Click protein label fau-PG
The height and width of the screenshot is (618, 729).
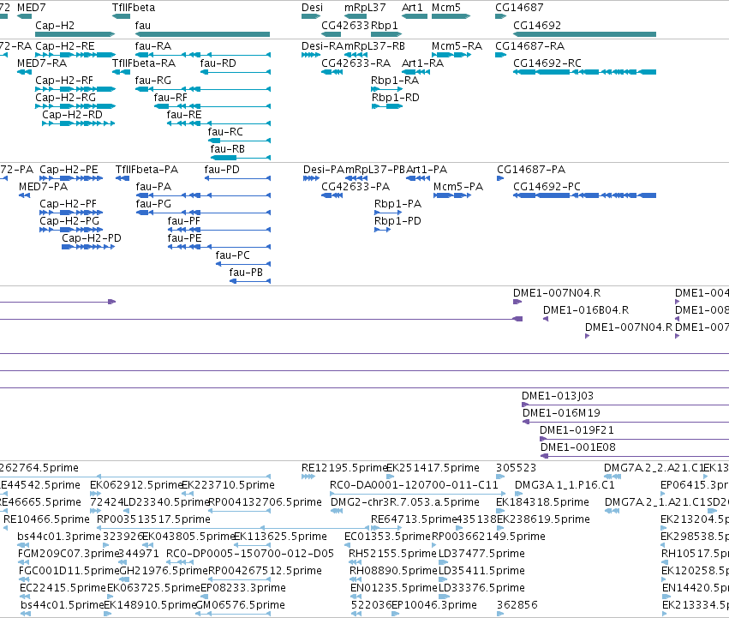pyautogui.click(x=153, y=204)
